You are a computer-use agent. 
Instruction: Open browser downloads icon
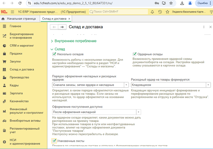182,3
